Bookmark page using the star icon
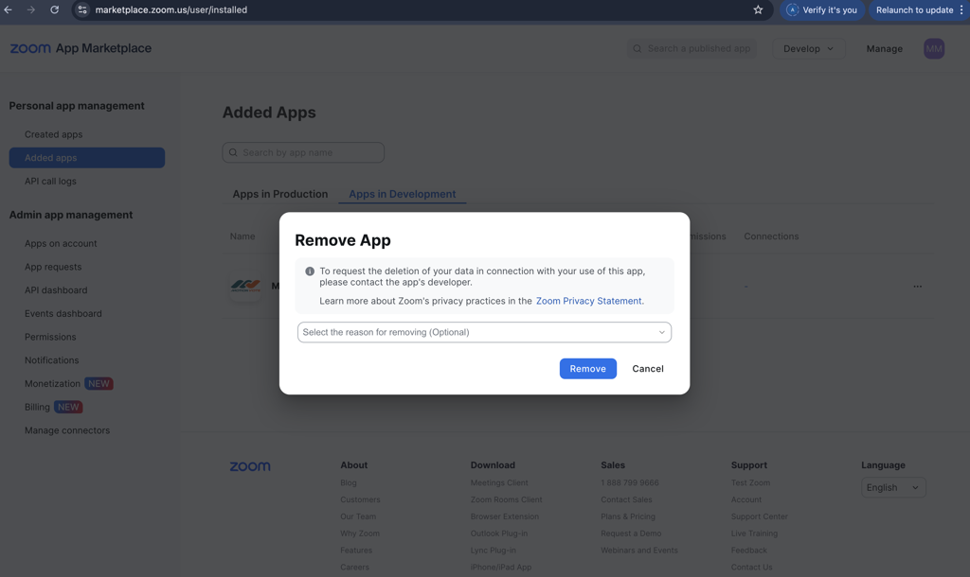 coord(758,9)
